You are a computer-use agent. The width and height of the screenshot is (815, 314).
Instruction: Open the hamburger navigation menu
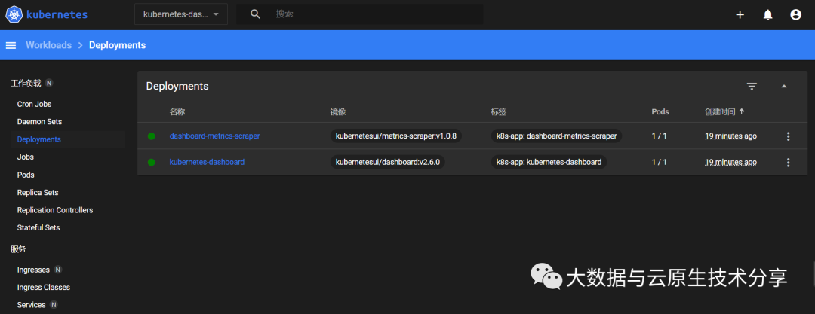pyautogui.click(x=11, y=45)
